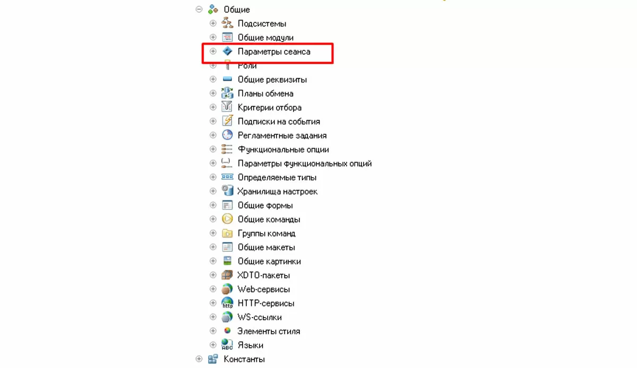Click the Критерии отбора funnel icon
Viewport: 637px width, 368px height.
227,107
